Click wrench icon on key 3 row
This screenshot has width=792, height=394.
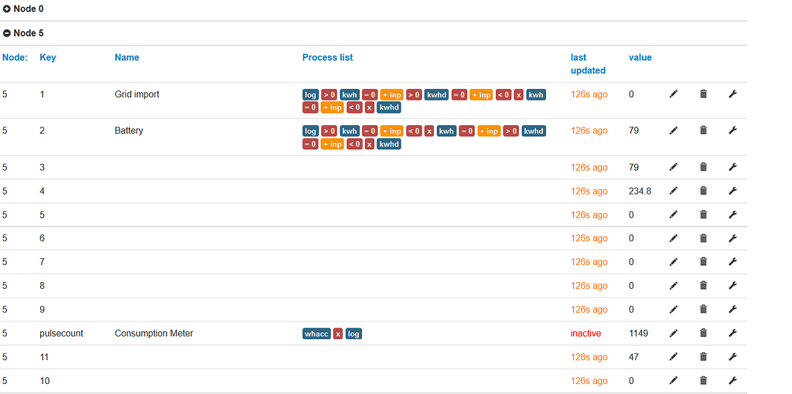point(733,167)
